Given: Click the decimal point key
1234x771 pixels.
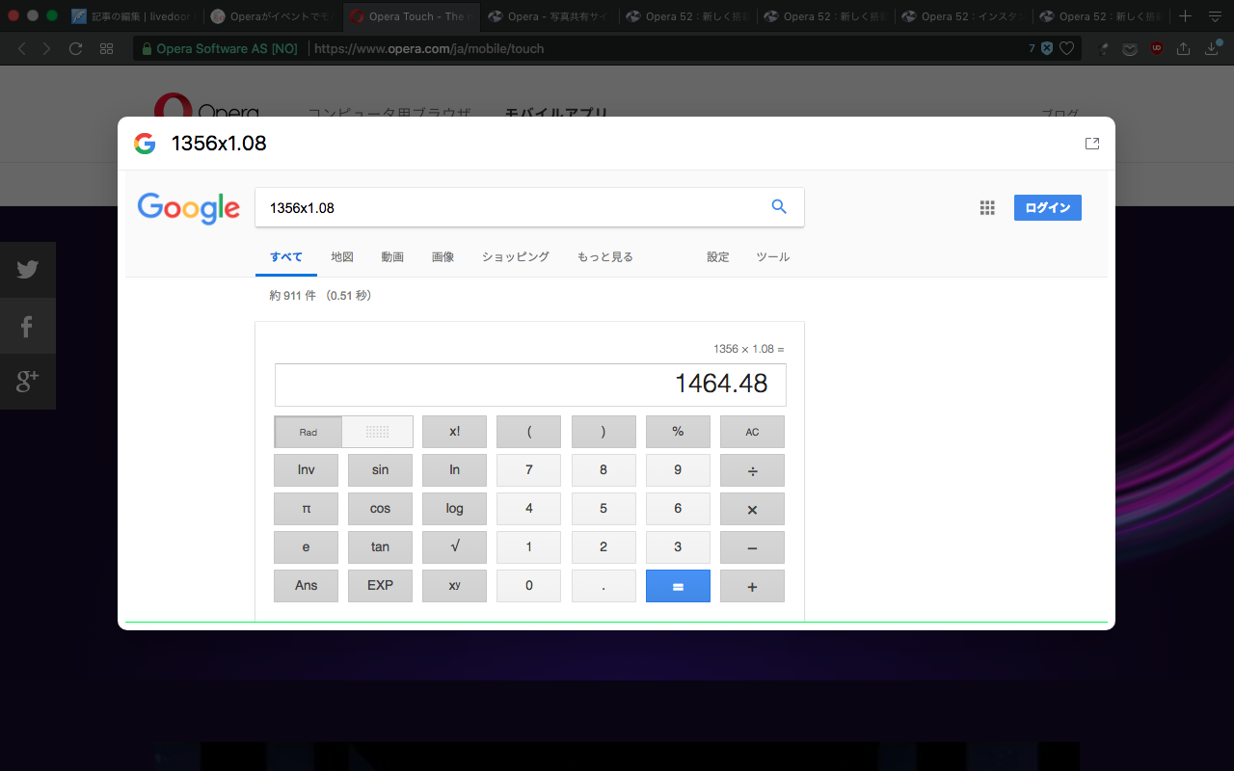Looking at the screenshot, I should point(604,586).
